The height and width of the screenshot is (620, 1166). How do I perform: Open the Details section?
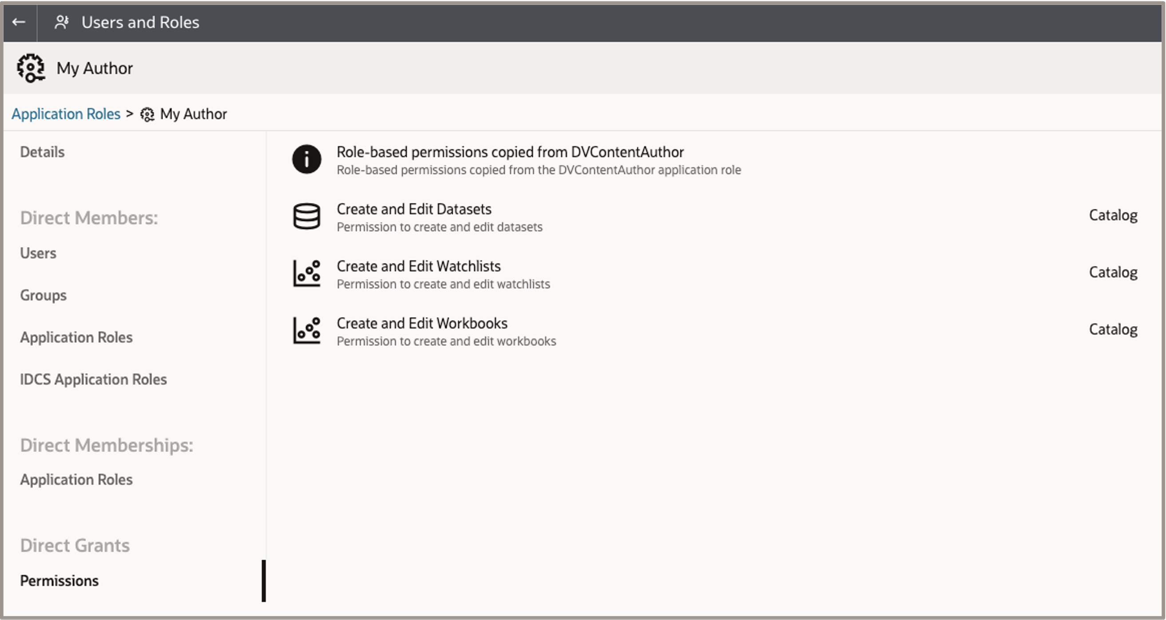[42, 152]
